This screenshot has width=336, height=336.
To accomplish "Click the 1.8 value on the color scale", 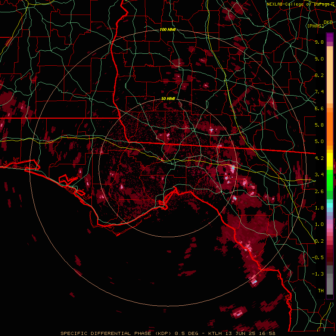I will point(319,208).
